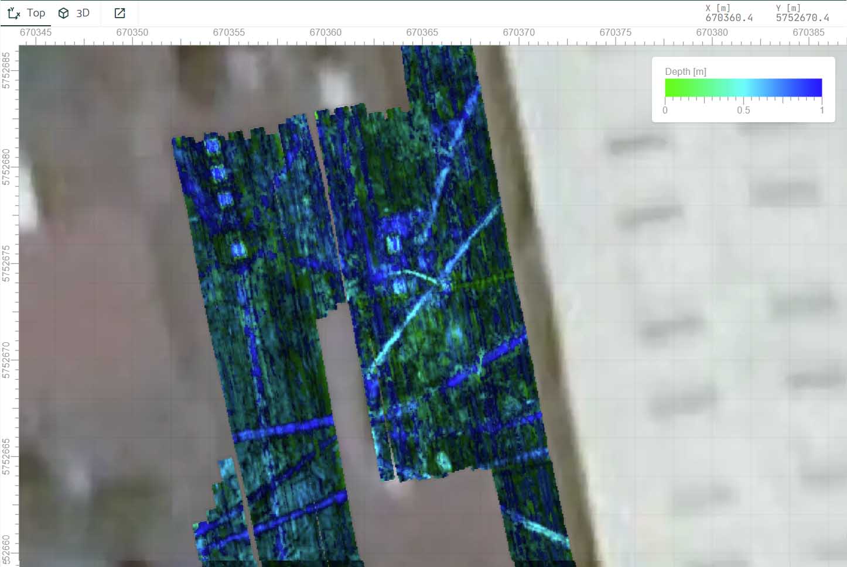847x567 pixels.
Task: Switch to the 3D view tab
Action: click(x=74, y=13)
